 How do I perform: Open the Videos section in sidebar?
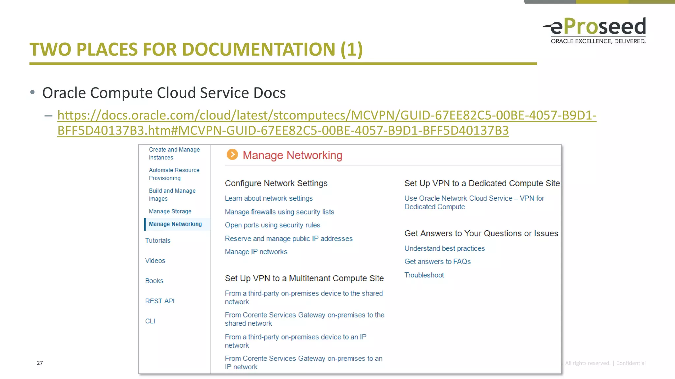(x=155, y=261)
